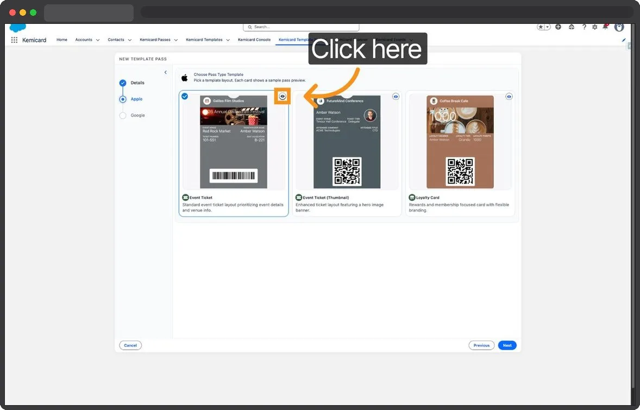The width and height of the screenshot is (640, 410).
Task: Click the Apple logo icon
Action: [x=185, y=78]
